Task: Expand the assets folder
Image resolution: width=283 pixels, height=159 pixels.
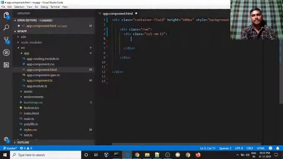Action: (x=28, y=91)
